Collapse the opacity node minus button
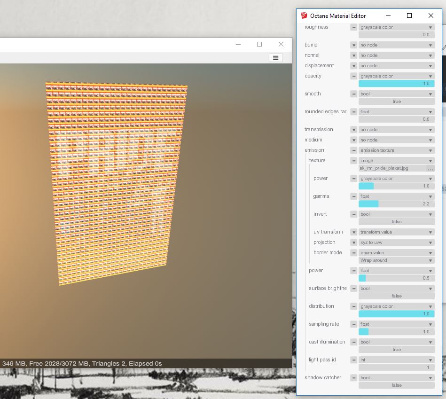Screen dimensions: 446x399 coord(353,76)
